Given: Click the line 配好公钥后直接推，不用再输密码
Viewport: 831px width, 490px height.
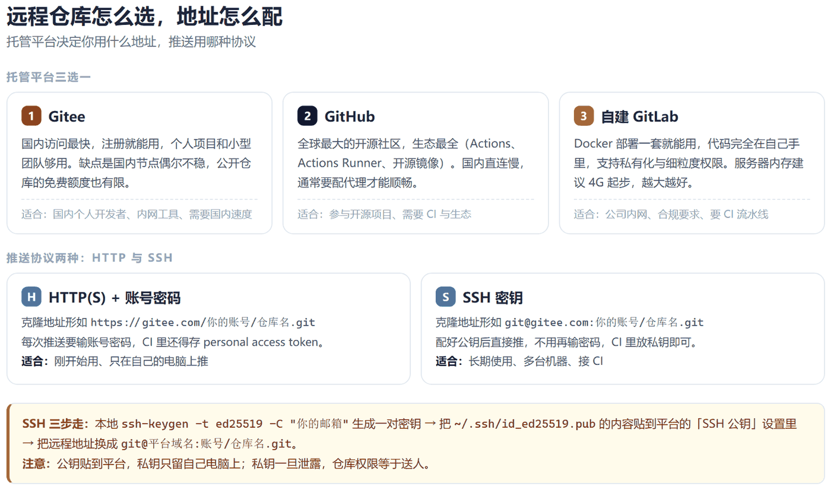Looking at the screenshot, I should pyautogui.click(x=566, y=342).
